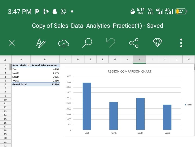
Task: Open the three-dot more menu
Action: pyautogui.click(x=181, y=43)
